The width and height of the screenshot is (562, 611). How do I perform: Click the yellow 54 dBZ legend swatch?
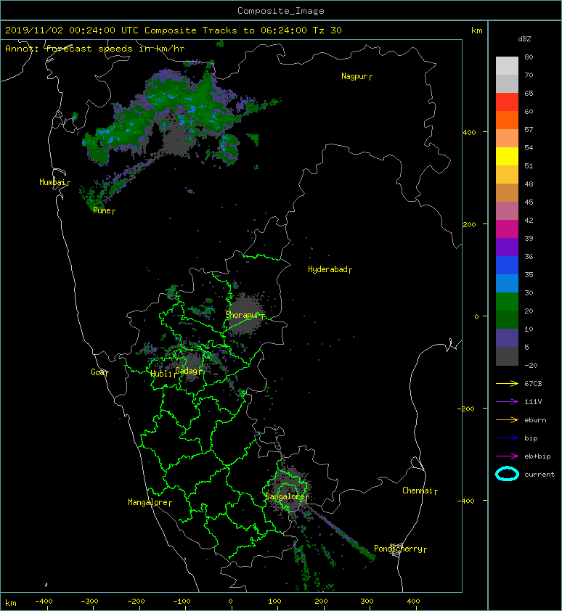coord(507,156)
